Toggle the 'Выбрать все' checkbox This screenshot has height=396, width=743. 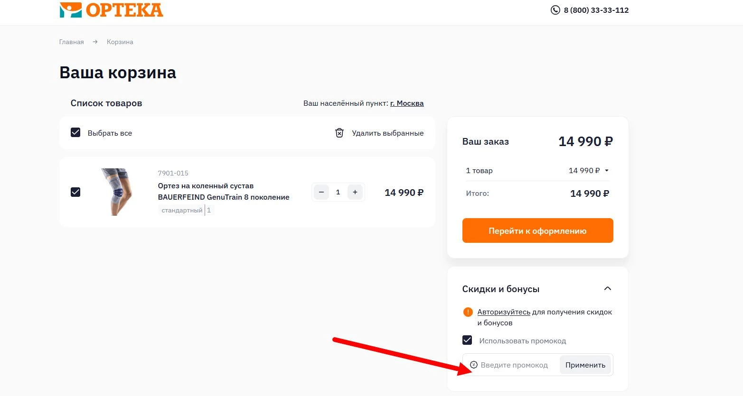[75, 133]
